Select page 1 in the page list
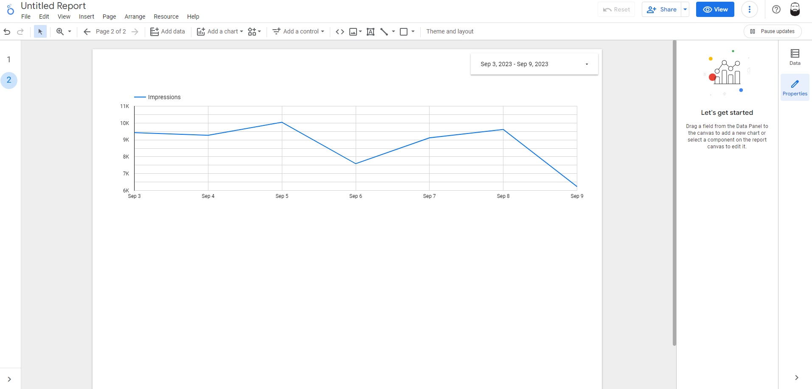 click(x=9, y=60)
